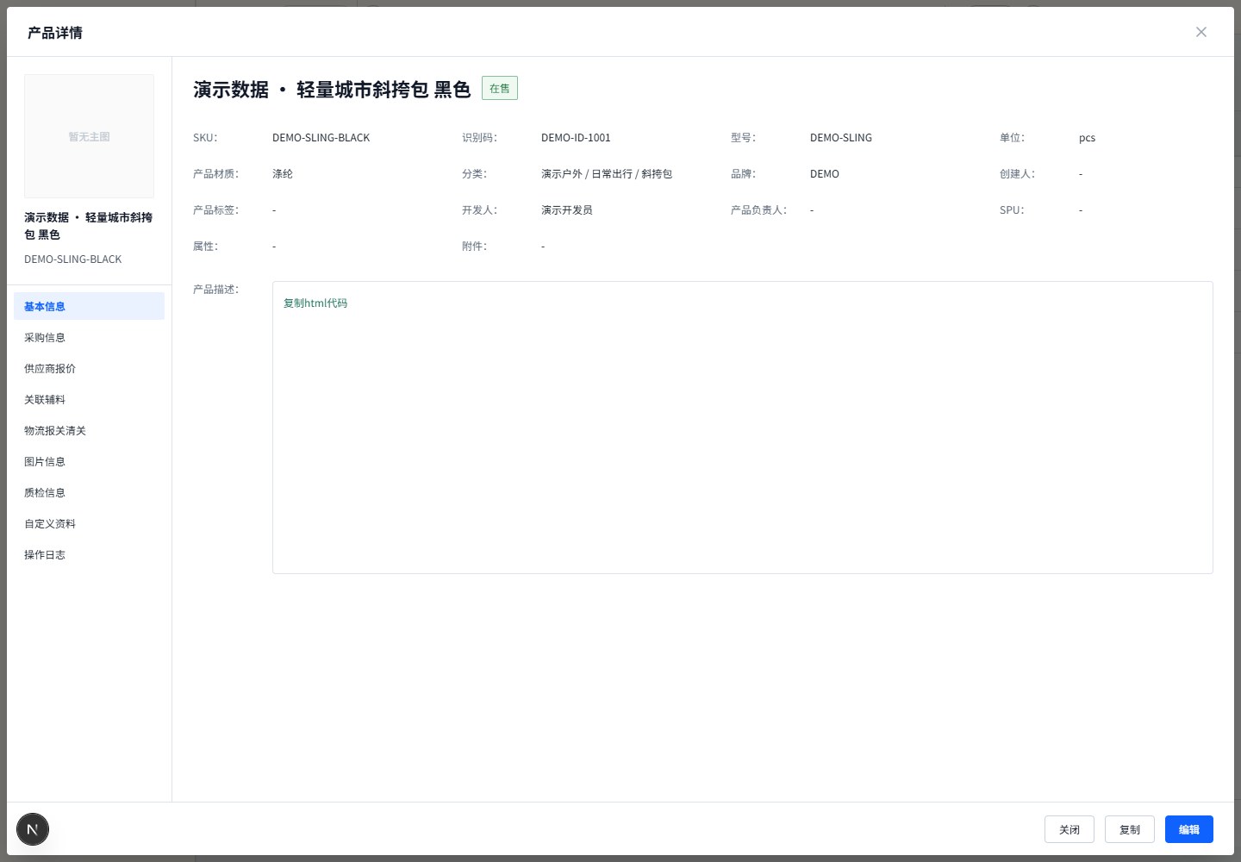
Task: Click the 产品描述 label
Action: click(x=215, y=290)
